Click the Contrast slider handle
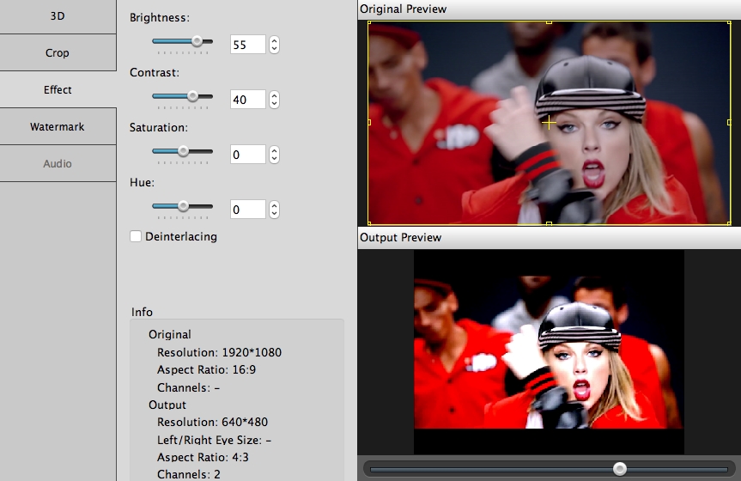Image resolution: width=741 pixels, height=481 pixels. [192, 96]
